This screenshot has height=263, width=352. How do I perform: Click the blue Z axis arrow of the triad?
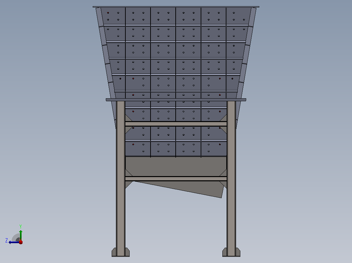13,242
